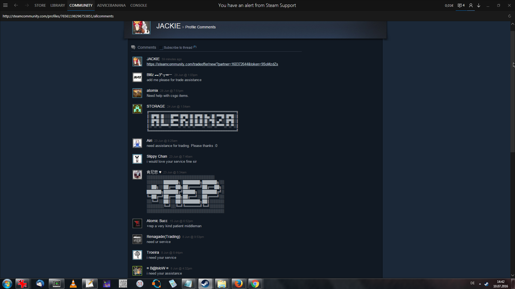
Task: Switch to the LIBRARY tab
Action: tap(58, 5)
